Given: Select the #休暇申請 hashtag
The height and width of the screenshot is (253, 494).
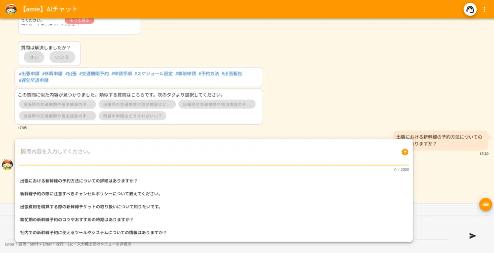Looking at the screenshot, I should pyautogui.click(x=52, y=73).
